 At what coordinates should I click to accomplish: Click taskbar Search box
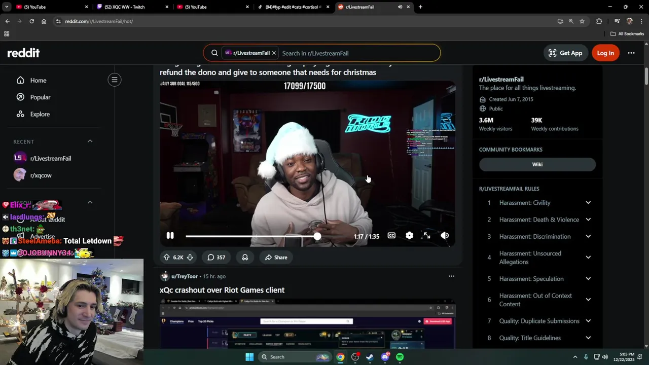[x=295, y=357]
